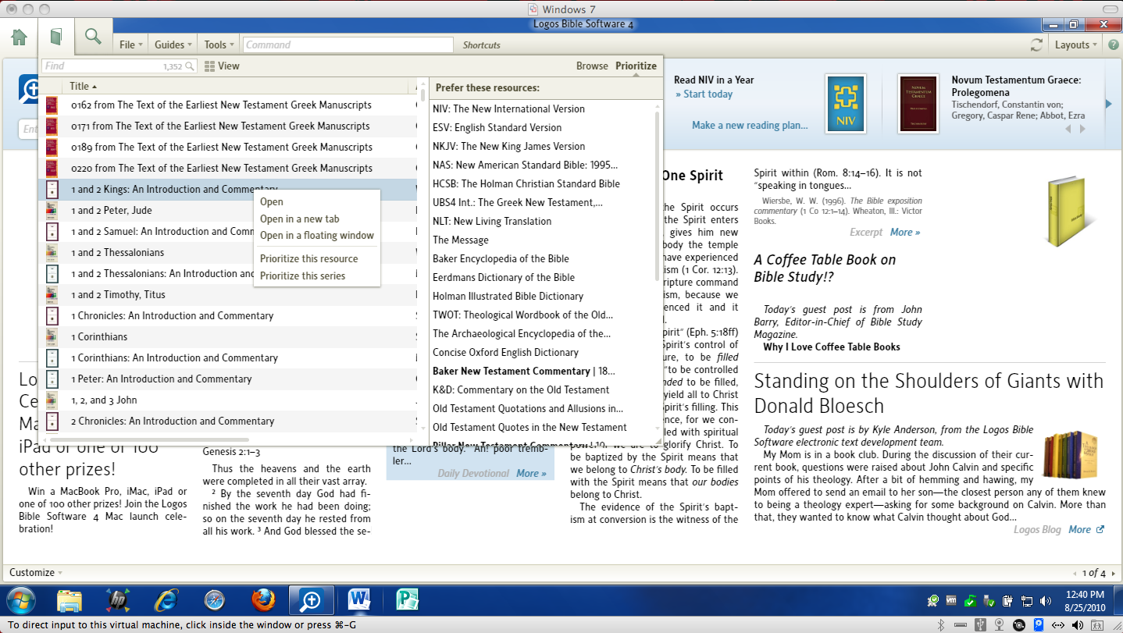Click the library View grid icon

[209, 66]
